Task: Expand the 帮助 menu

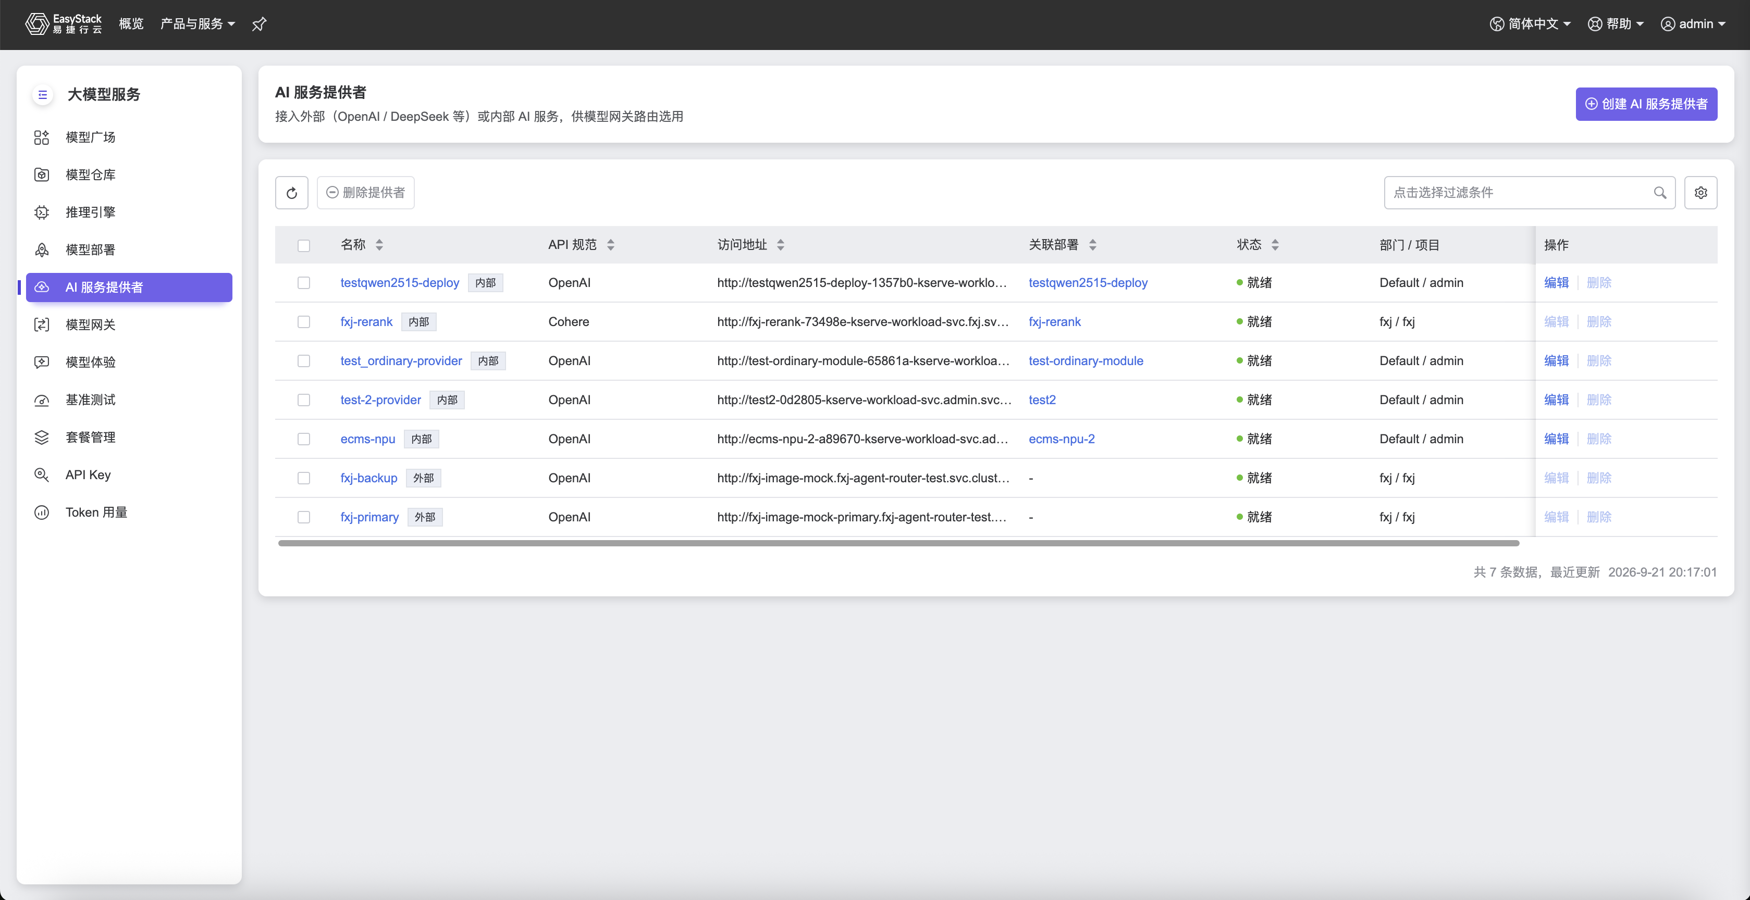Action: tap(1615, 24)
